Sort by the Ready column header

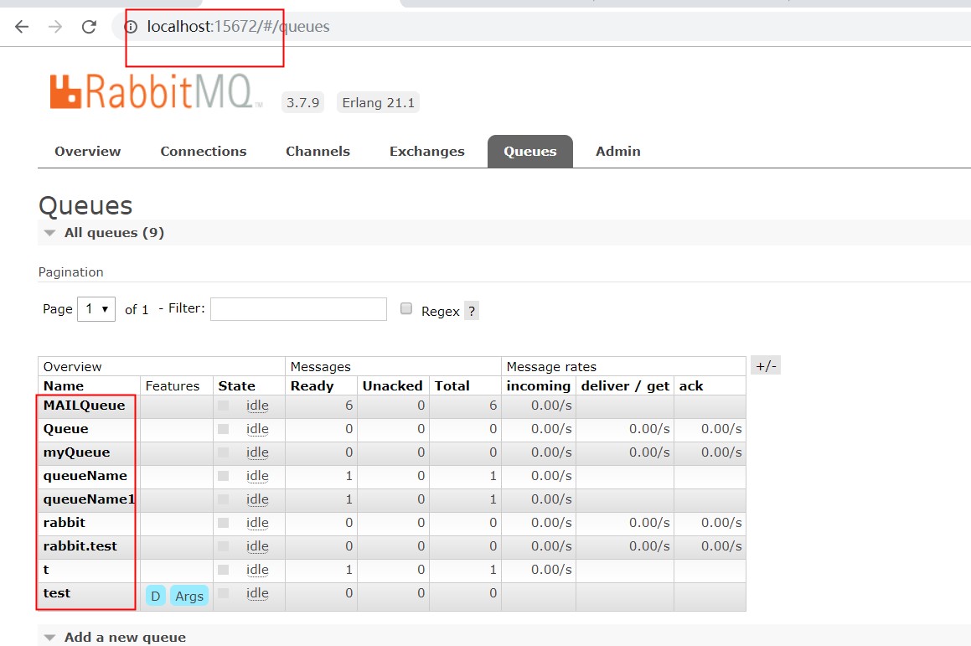pyautogui.click(x=312, y=386)
